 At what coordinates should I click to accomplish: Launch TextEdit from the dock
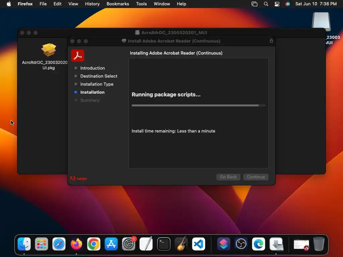(146, 244)
